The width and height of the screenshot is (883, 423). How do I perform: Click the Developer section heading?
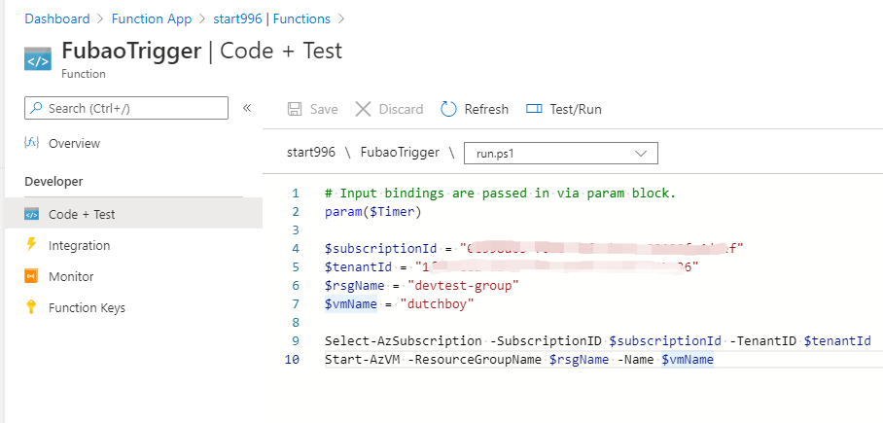(53, 182)
